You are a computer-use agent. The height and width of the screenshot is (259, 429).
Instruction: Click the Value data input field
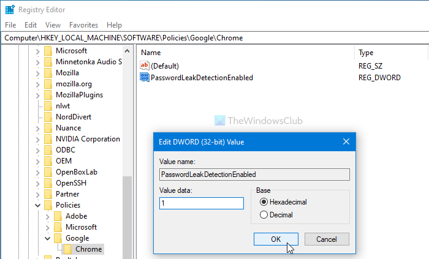(x=201, y=203)
